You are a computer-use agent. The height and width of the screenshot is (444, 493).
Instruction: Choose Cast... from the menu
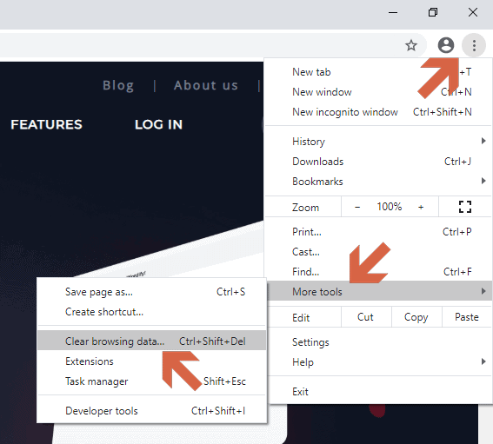click(x=378, y=252)
